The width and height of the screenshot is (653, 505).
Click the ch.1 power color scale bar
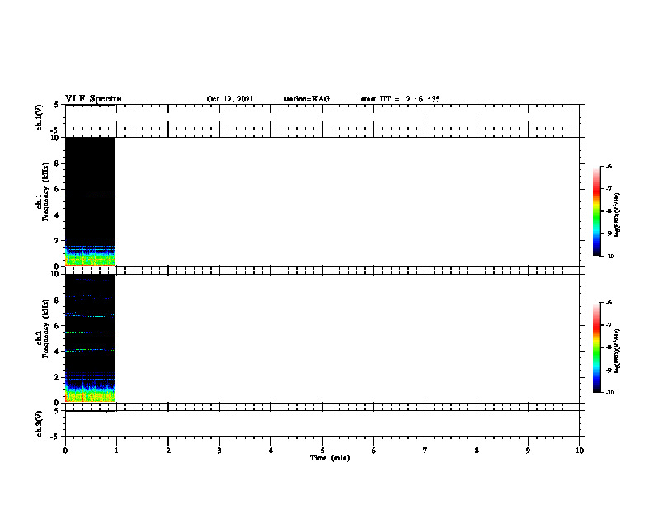[597, 211]
